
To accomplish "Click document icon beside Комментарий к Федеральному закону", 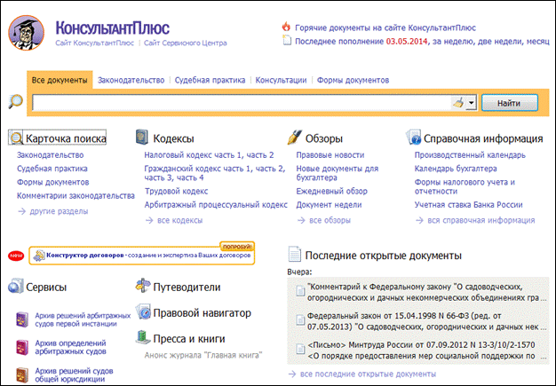I will pos(300,291).
